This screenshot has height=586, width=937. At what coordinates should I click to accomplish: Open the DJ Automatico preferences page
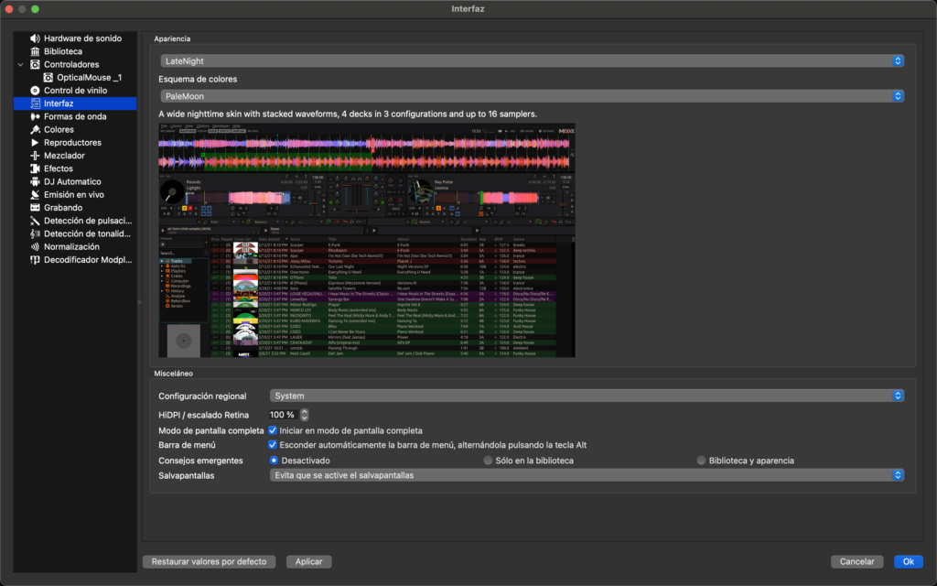tap(72, 182)
